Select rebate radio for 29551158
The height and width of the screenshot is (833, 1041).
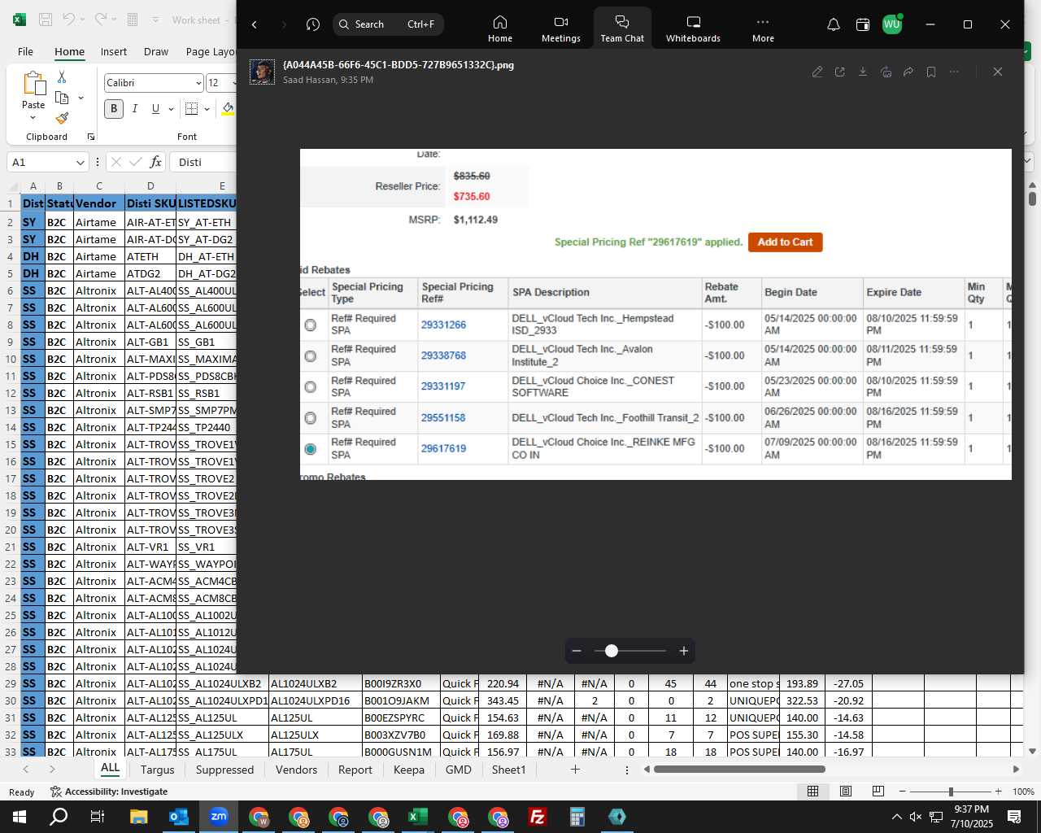(311, 418)
